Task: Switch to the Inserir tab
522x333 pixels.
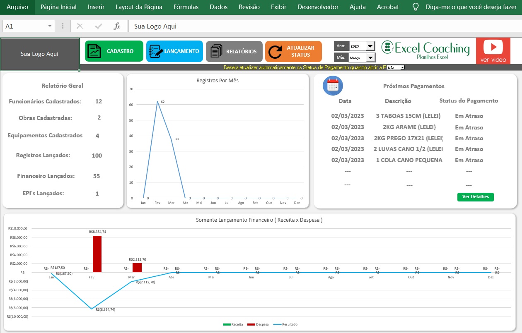Action: (x=96, y=7)
